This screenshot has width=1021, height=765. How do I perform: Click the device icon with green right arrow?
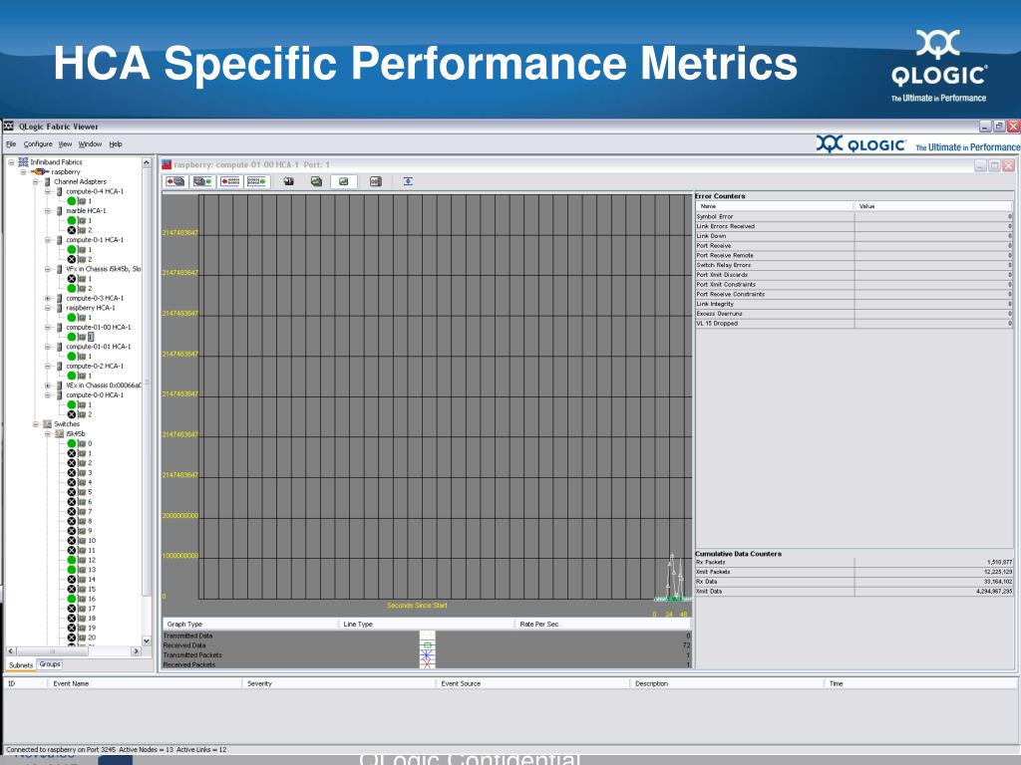point(203,181)
